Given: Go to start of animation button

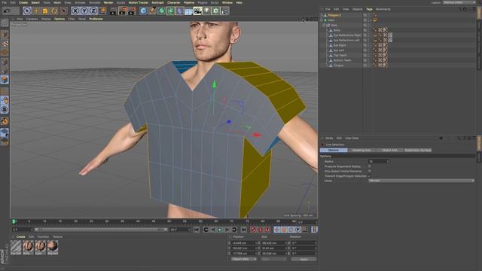Looking at the screenshot, I should point(197,230).
